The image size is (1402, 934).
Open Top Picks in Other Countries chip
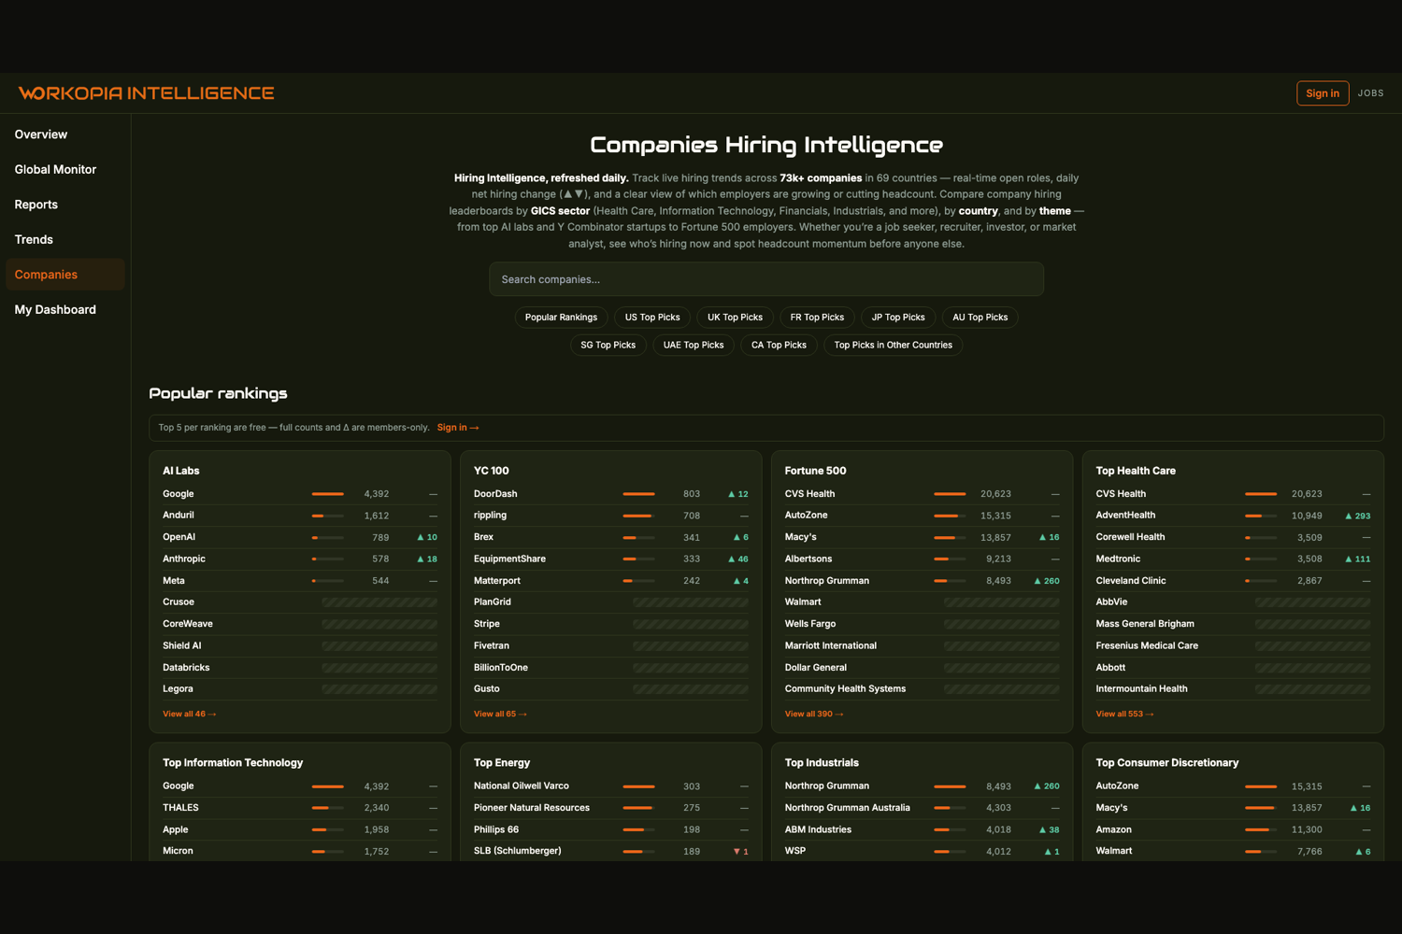point(893,346)
